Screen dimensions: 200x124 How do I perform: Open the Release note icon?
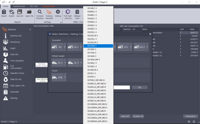[77, 15]
